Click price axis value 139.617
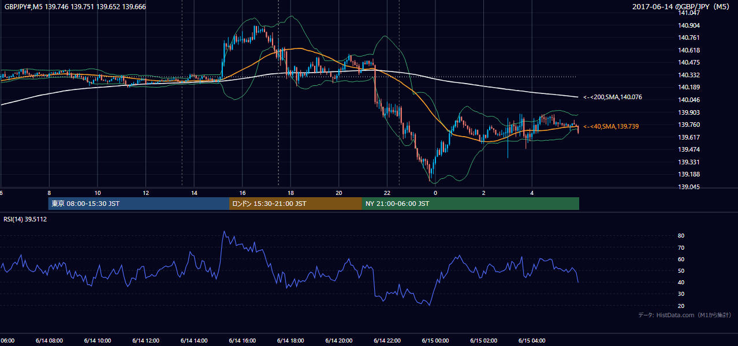Image resolution: width=738 pixels, height=346 pixels. (x=689, y=137)
